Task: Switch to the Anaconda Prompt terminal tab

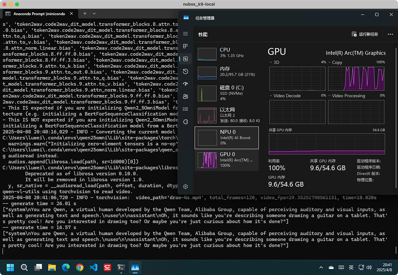Action: click(40, 13)
